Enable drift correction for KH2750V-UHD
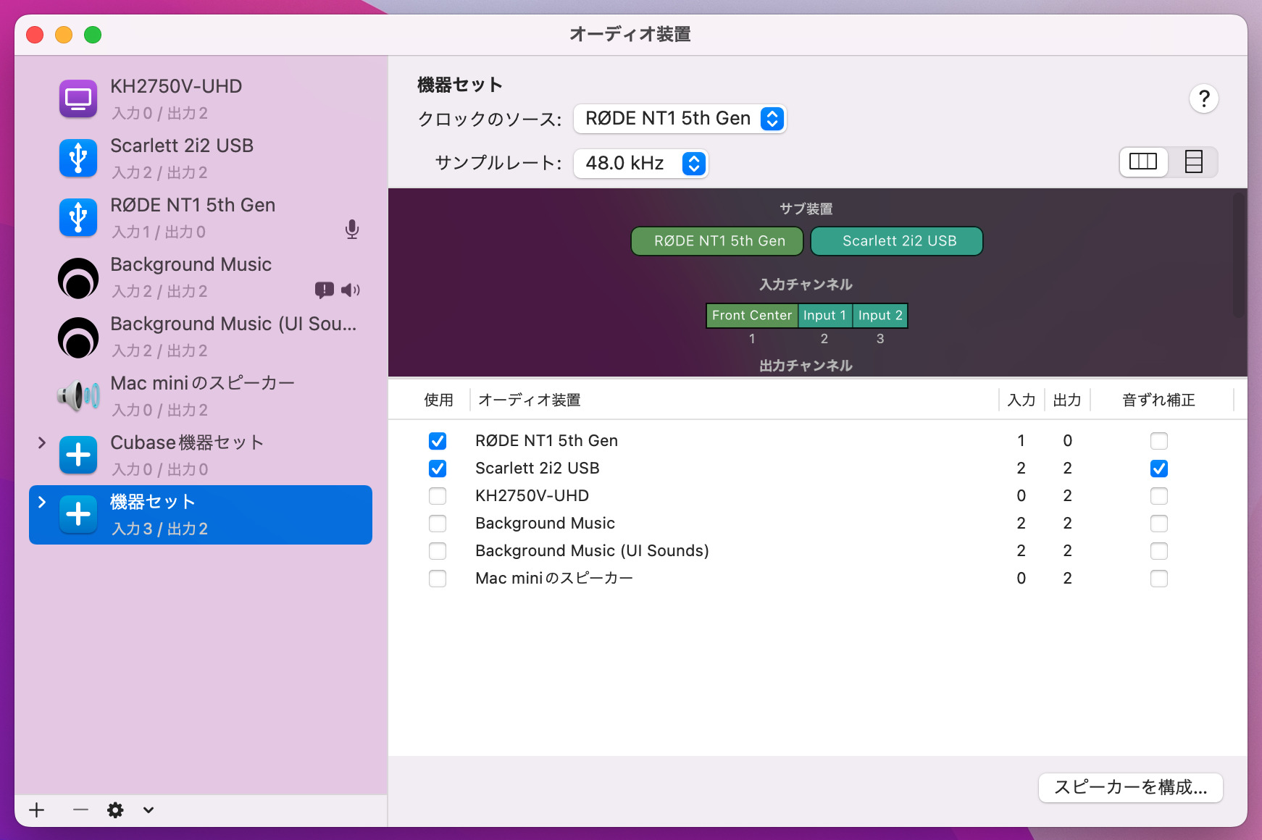 tap(1159, 496)
